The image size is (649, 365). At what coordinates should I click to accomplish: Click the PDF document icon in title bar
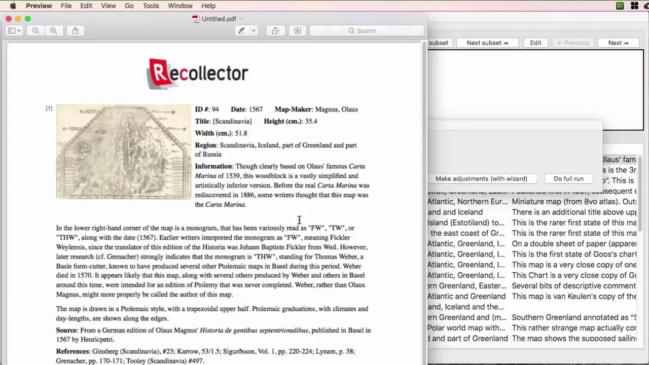[x=196, y=19]
